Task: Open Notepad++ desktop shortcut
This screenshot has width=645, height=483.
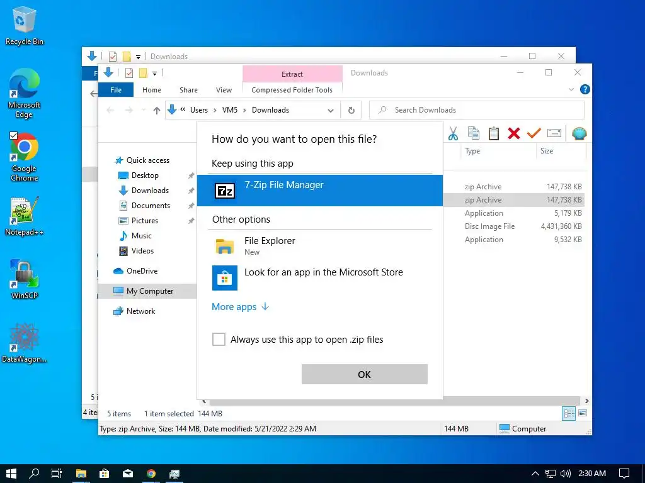Action: [x=25, y=216]
